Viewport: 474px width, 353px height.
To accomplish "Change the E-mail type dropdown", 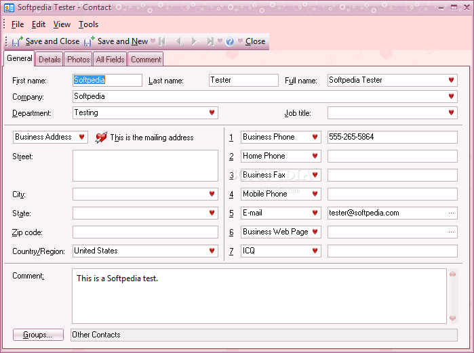I will coord(315,213).
